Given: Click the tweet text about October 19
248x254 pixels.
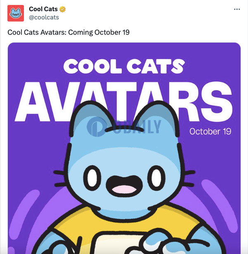Looking at the screenshot, I should click(x=68, y=32).
